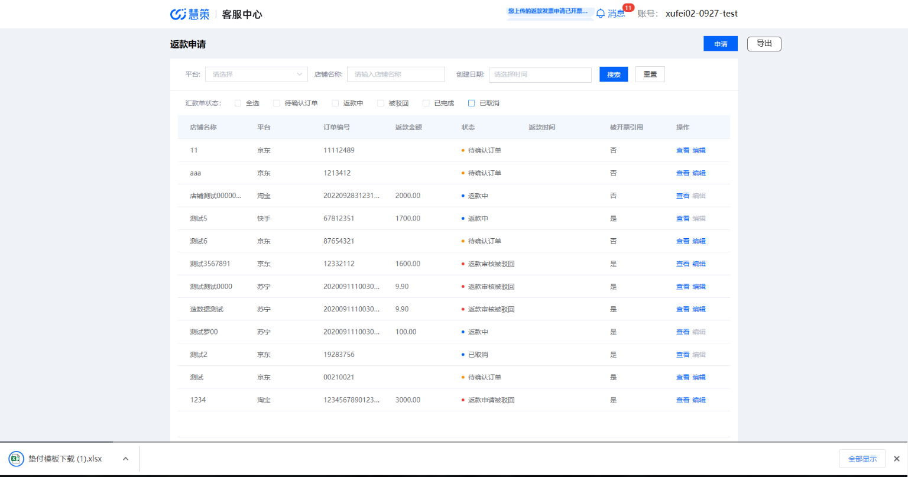Click the 100.00 refund amount
This screenshot has width=908, height=477.
coord(406,332)
